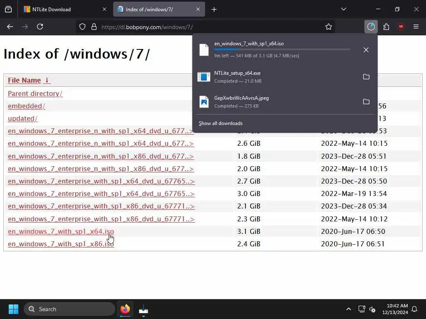
Task: Click the taskbar Search box
Action: pyautogui.click(x=69, y=309)
